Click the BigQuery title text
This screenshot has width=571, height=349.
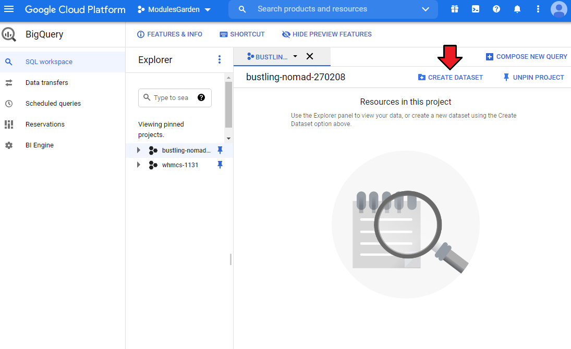click(x=44, y=34)
